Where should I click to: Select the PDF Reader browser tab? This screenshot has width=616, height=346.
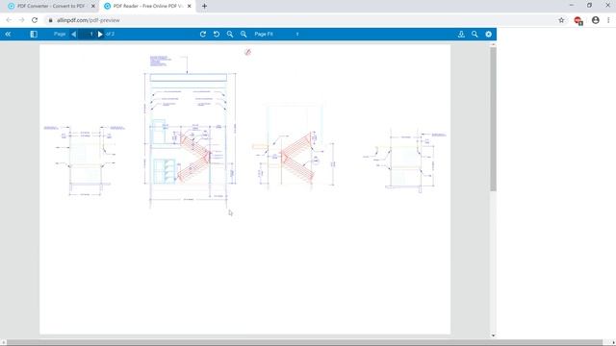147,7
